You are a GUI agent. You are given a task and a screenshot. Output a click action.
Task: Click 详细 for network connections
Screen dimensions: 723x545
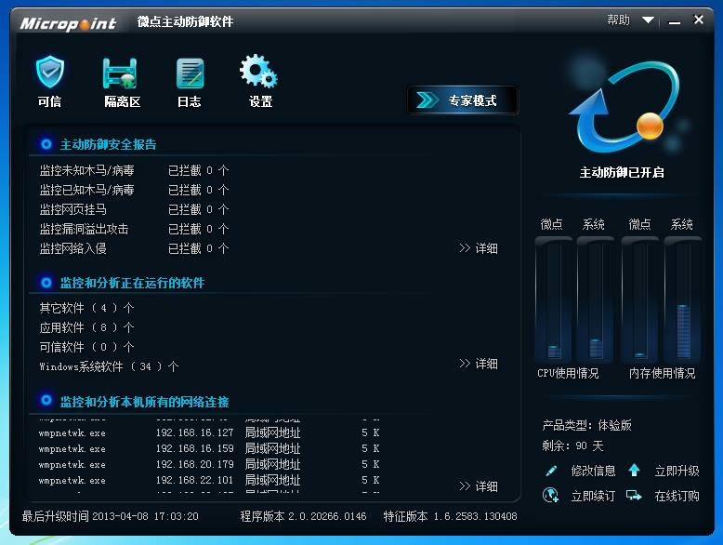[479, 486]
